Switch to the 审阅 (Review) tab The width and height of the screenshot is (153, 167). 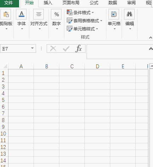point(131,3)
